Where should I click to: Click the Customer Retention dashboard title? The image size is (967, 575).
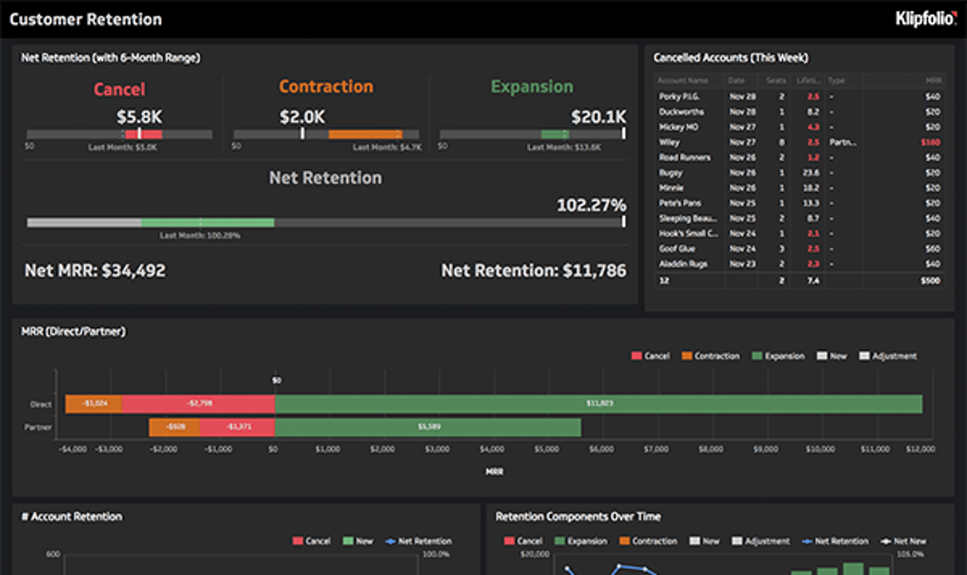click(x=86, y=20)
